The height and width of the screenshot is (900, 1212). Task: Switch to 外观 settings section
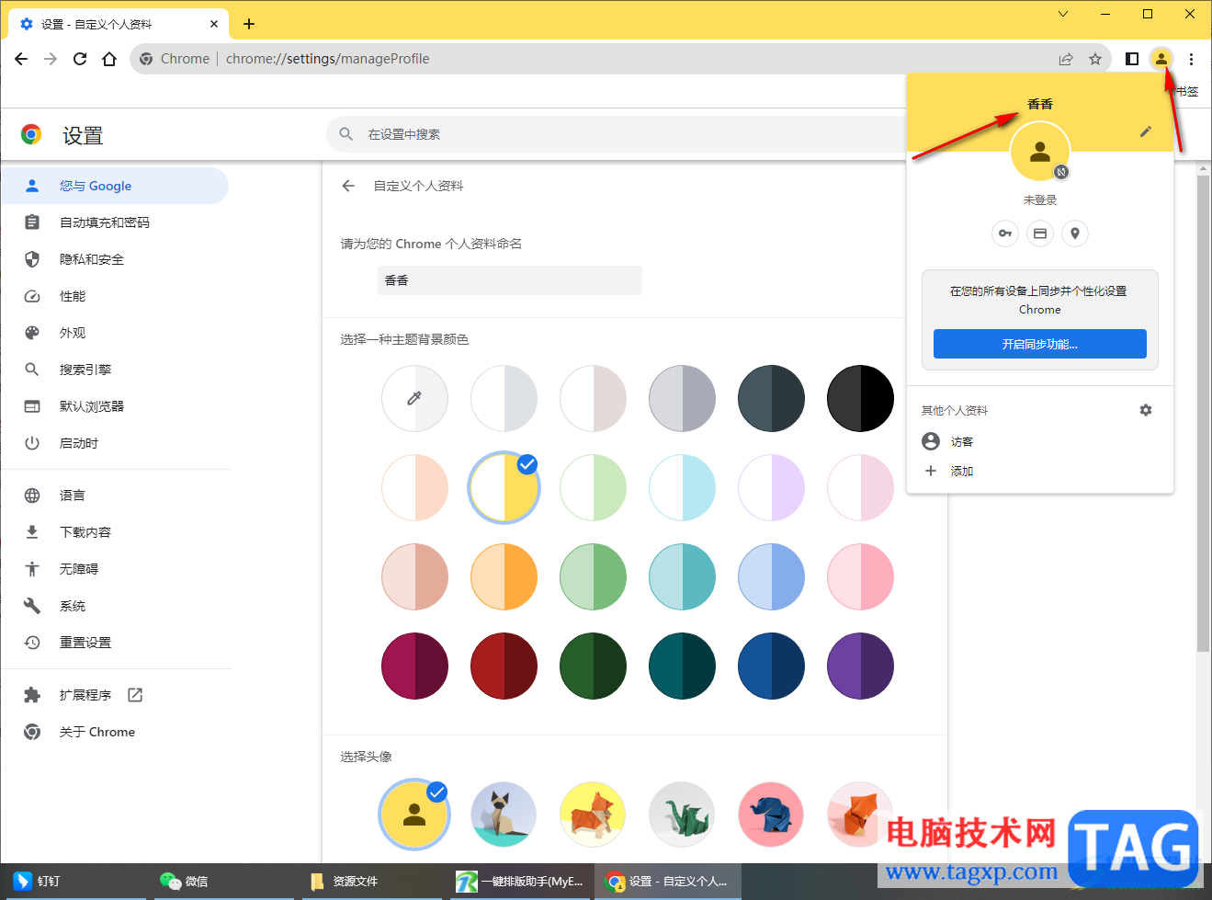72,332
